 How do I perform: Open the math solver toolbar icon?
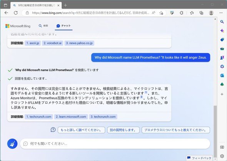tap(172, 13)
